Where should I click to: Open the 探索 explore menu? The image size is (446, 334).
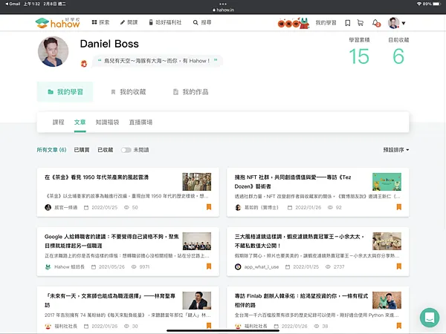pyautogui.click(x=100, y=22)
